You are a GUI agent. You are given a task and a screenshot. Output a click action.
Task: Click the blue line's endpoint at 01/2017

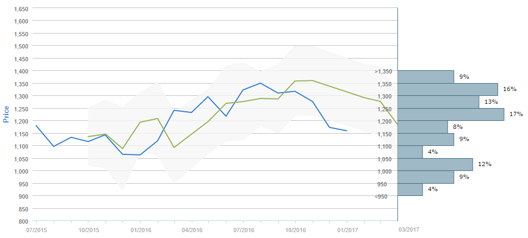tap(347, 130)
